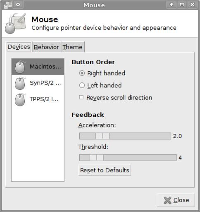The image size is (200, 212).
Task: Click the Close button at bottom
Action: 176,200
